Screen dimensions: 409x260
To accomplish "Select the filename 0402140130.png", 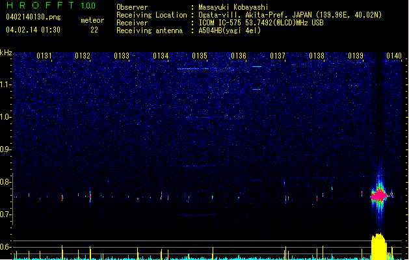I will (33, 18).
